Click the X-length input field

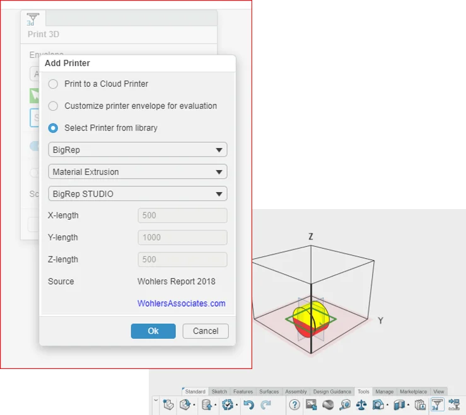pyautogui.click(x=182, y=215)
